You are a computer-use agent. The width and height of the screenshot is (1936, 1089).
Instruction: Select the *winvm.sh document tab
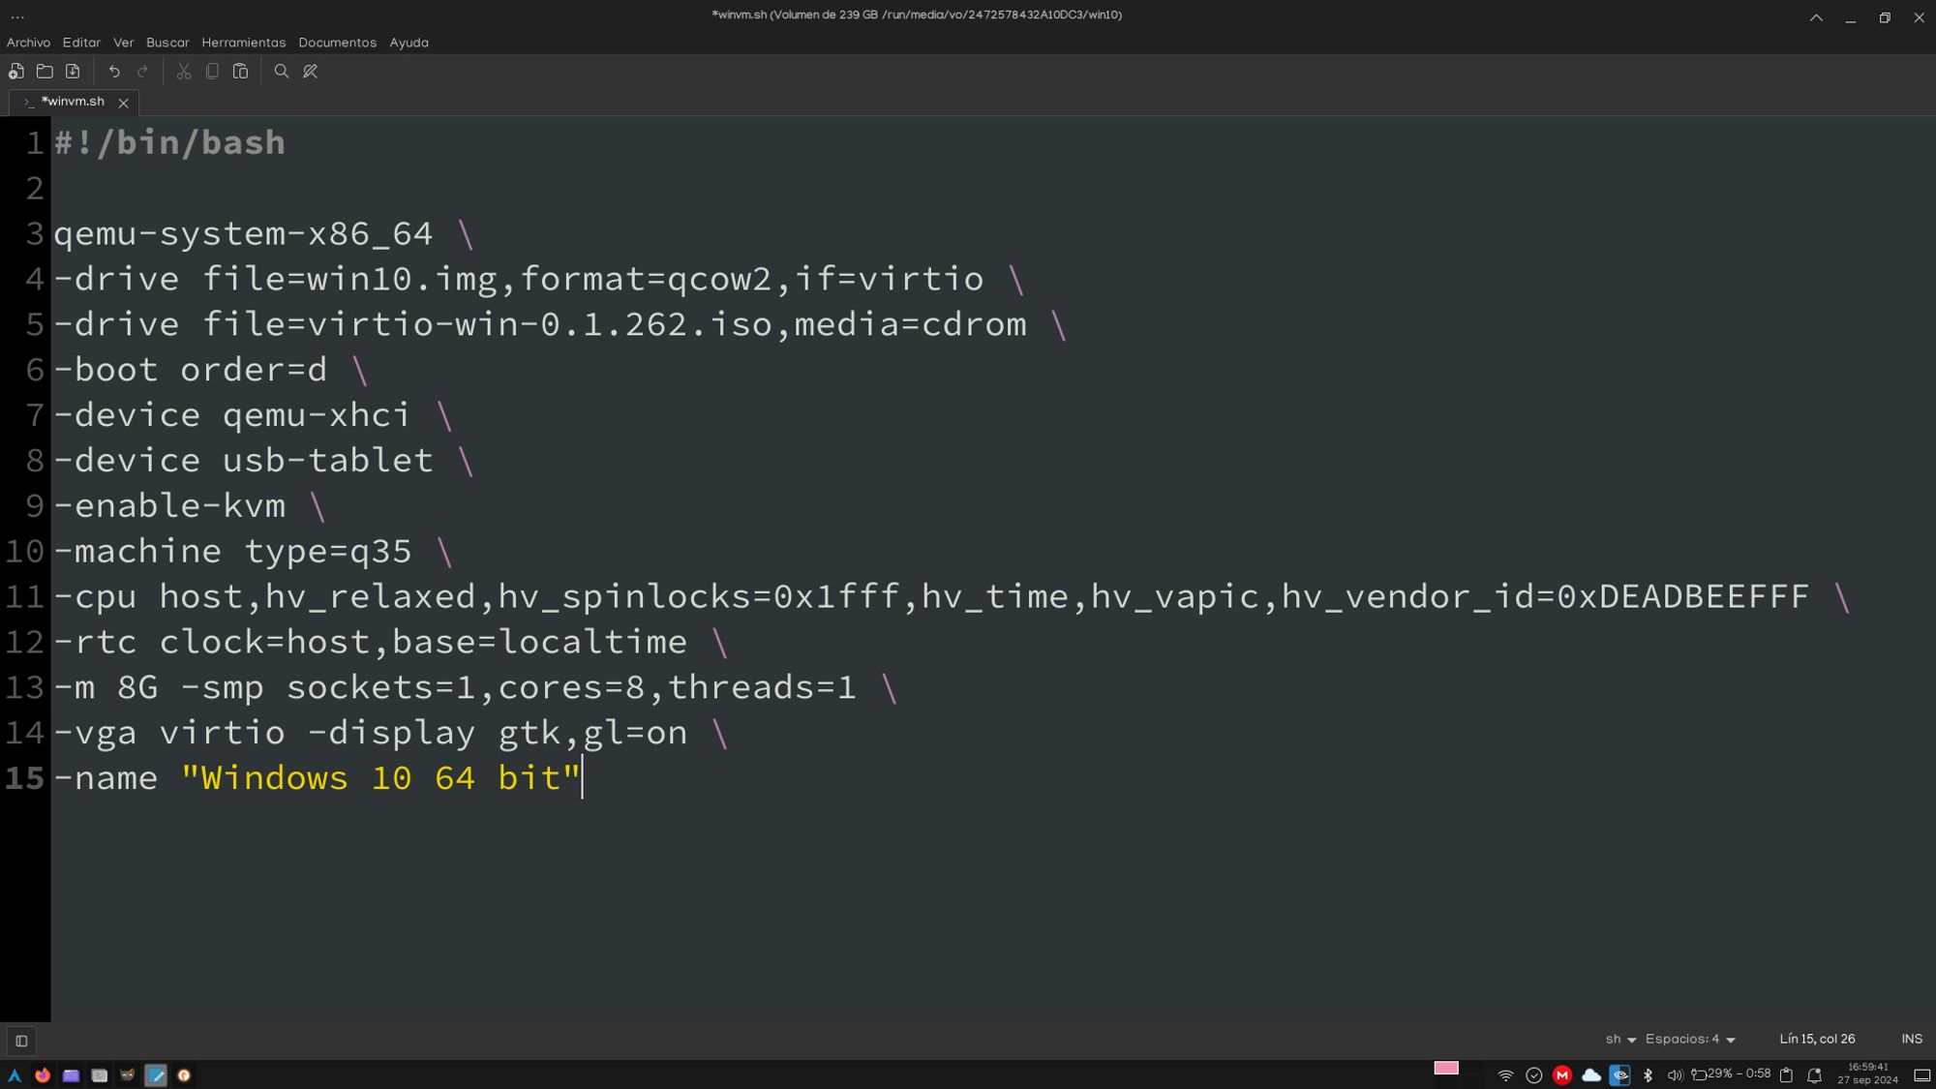[x=73, y=102]
